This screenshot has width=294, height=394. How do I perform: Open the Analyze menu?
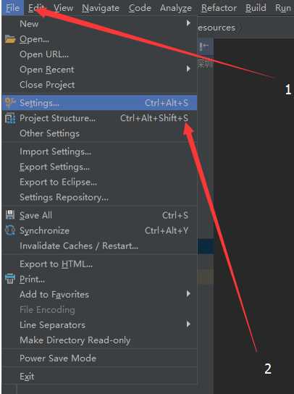[x=176, y=8]
